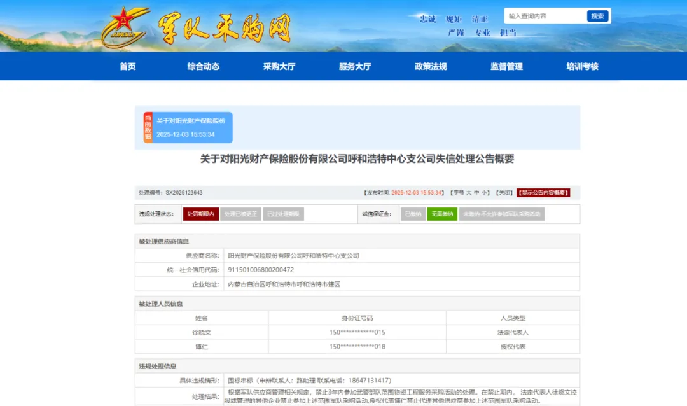687x406 pixels.
Task: Open 培训考核 navigation item
Action: point(582,67)
